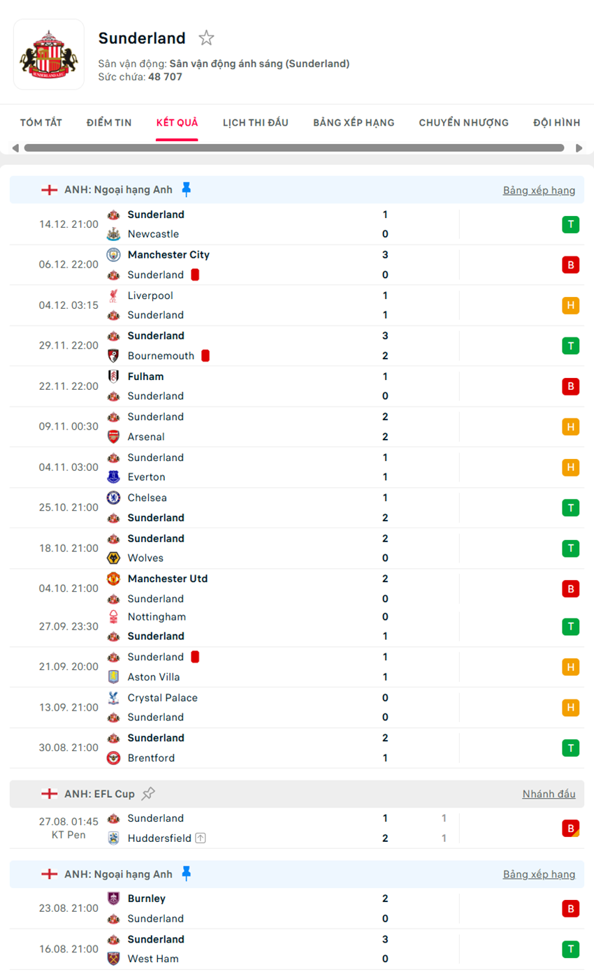The width and height of the screenshot is (594, 974).
Task: Click the promotion arrow icon beside Huddersfield
Action: (200, 838)
